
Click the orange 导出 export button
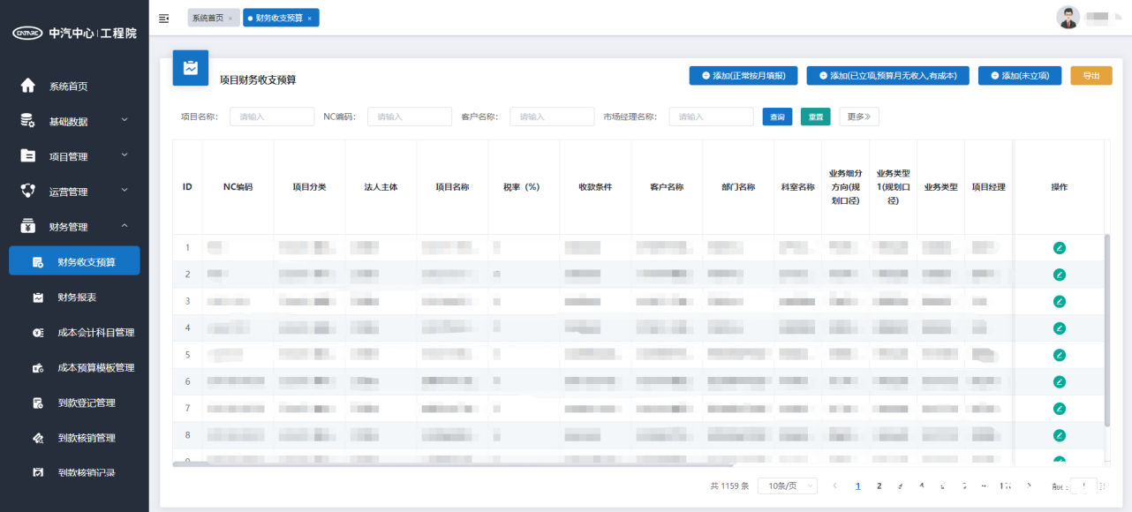pyautogui.click(x=1091, y=76)
